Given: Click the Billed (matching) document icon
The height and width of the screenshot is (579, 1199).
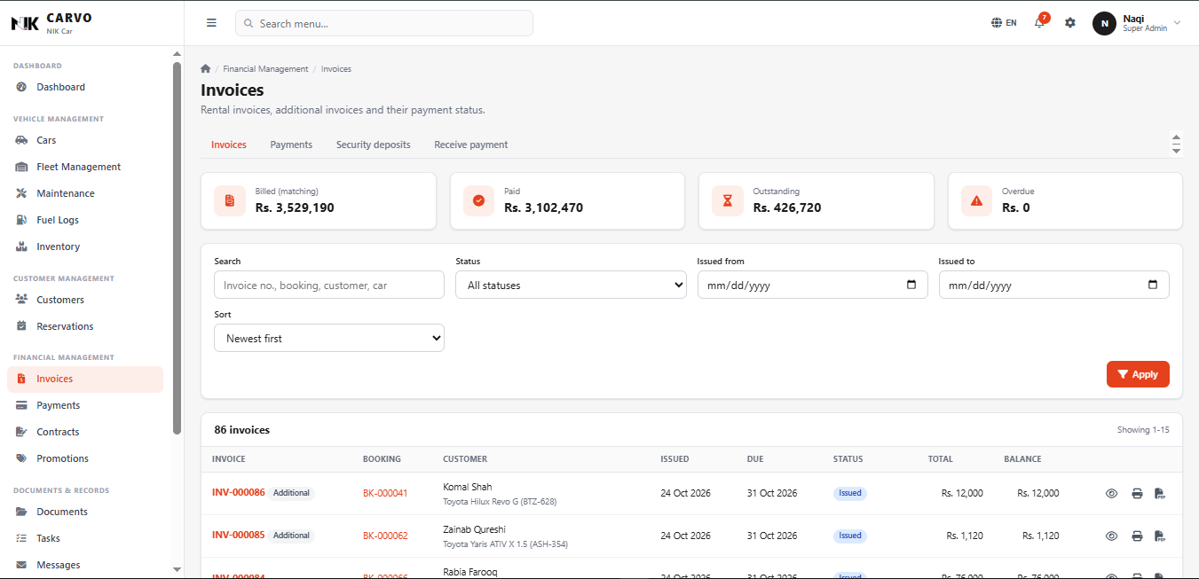Looking at the screenshot, I should click(x=230, y=201).
